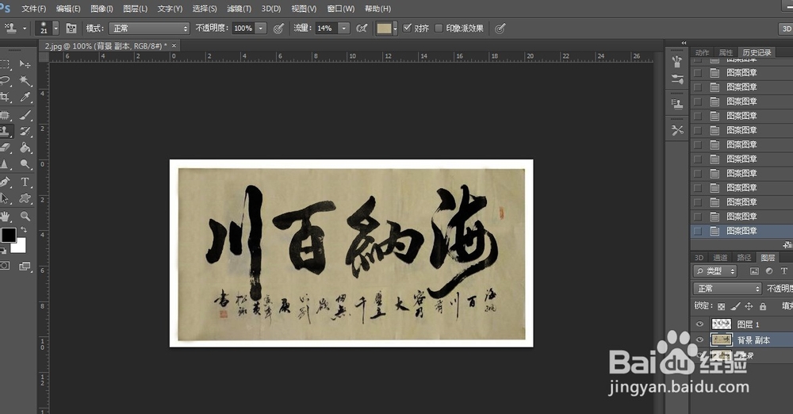Select the Eyedropper tool
The height and width of the screenshot is (414, 793).
pos(25,97)
